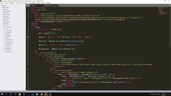
Task: Open the .gitattributes file
Action: [9, 32]
